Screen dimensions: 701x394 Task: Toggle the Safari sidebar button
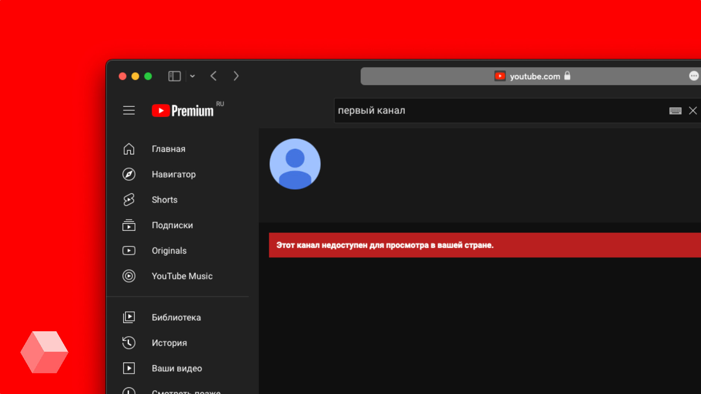click(175, 76)
